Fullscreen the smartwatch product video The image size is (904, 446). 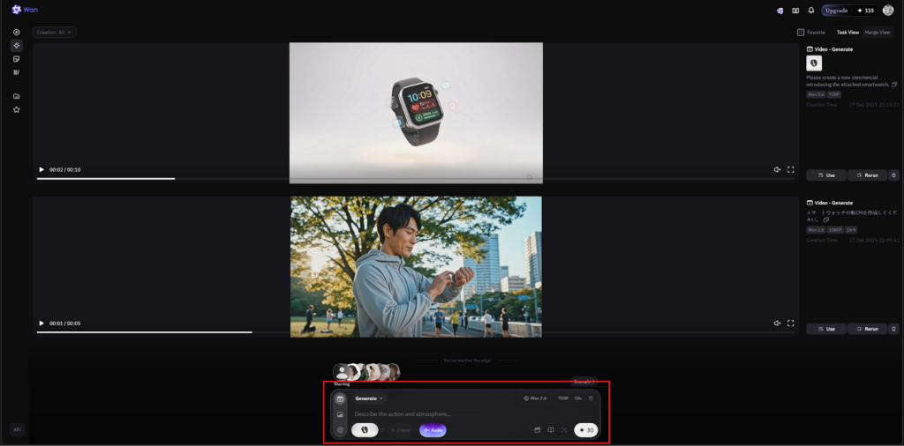click(790, 170)
